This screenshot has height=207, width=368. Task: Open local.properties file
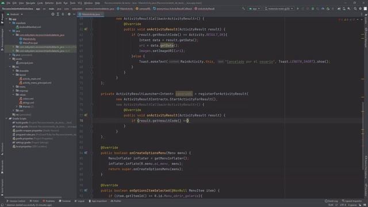[x=29, y=147]
